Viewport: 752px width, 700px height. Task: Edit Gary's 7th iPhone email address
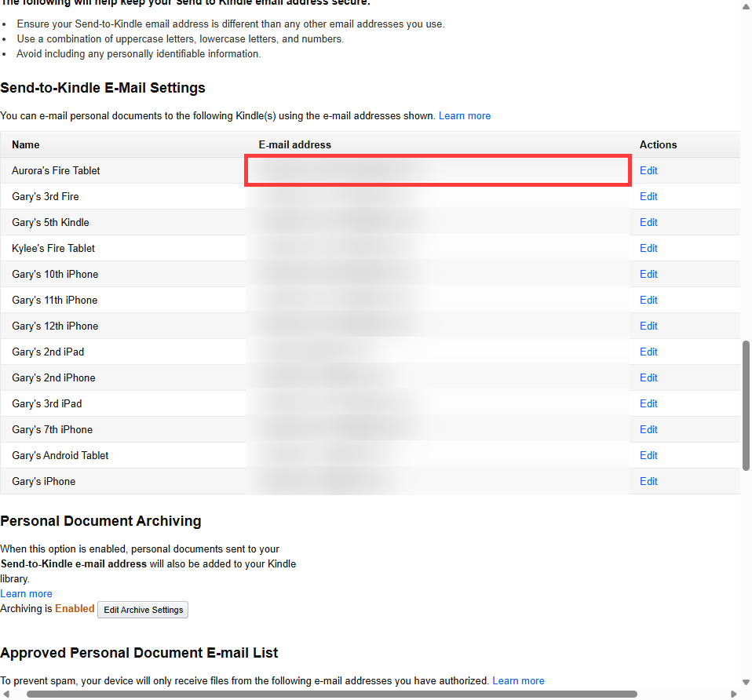coord(648,429)
